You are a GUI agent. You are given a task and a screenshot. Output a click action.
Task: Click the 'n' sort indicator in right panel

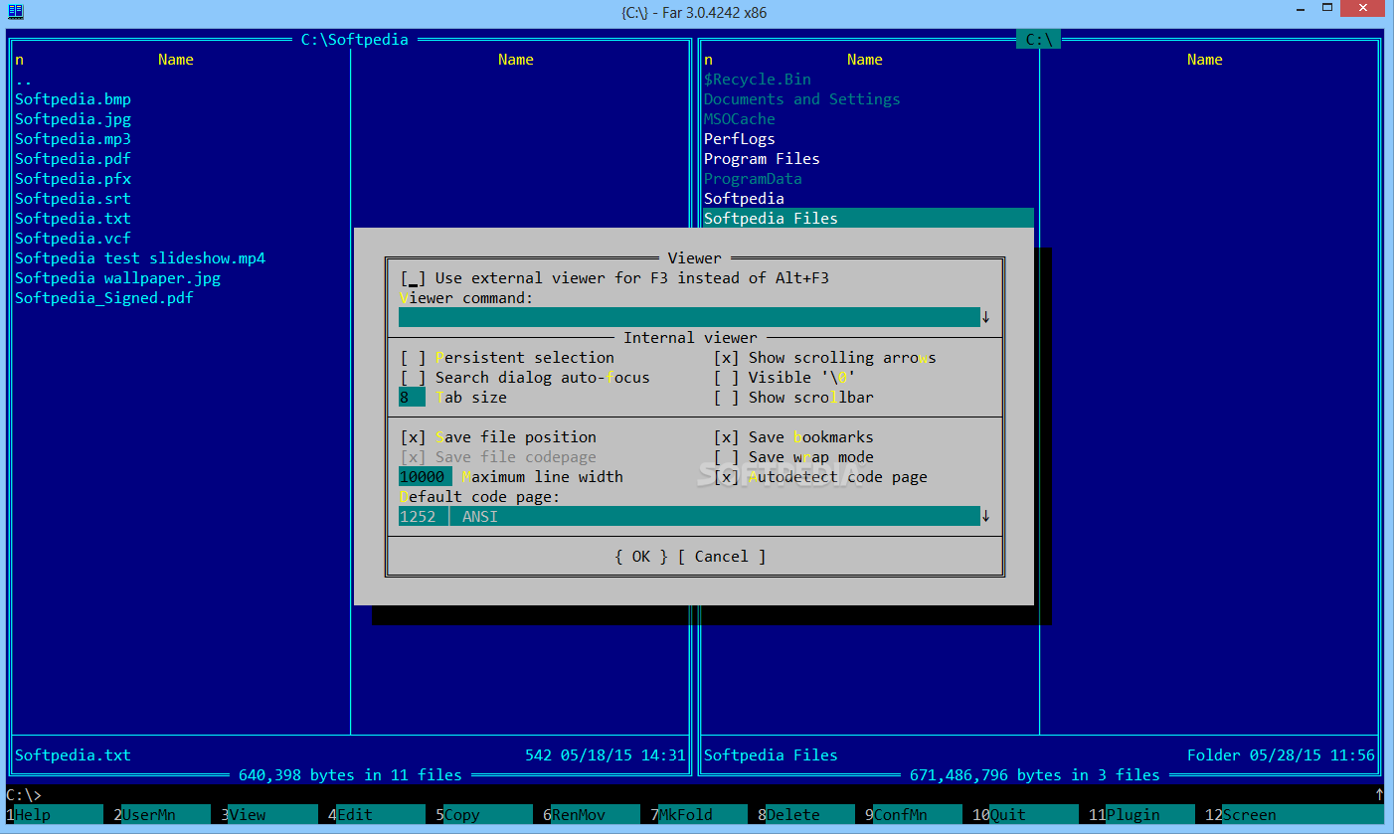pyautogui.click(x=708, y=60)
